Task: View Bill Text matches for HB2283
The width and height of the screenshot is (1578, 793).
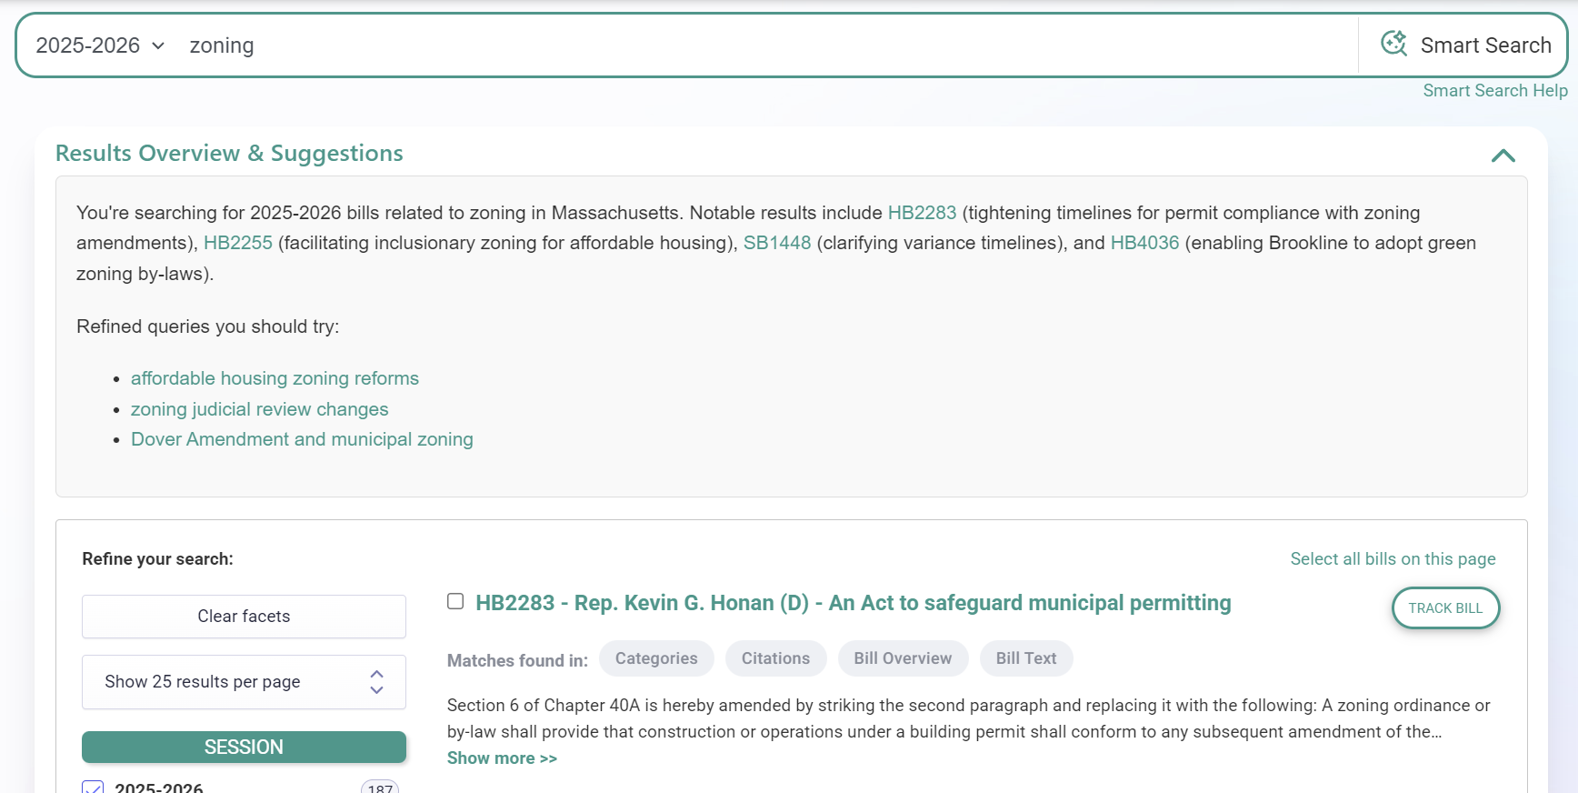Action: pyautogui.click(x=1026, y=657)
